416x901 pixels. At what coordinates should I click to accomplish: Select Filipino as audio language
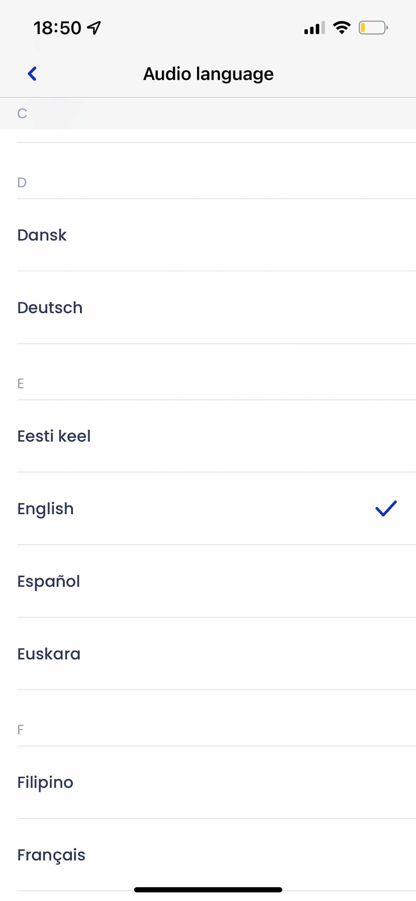[46, 782]
